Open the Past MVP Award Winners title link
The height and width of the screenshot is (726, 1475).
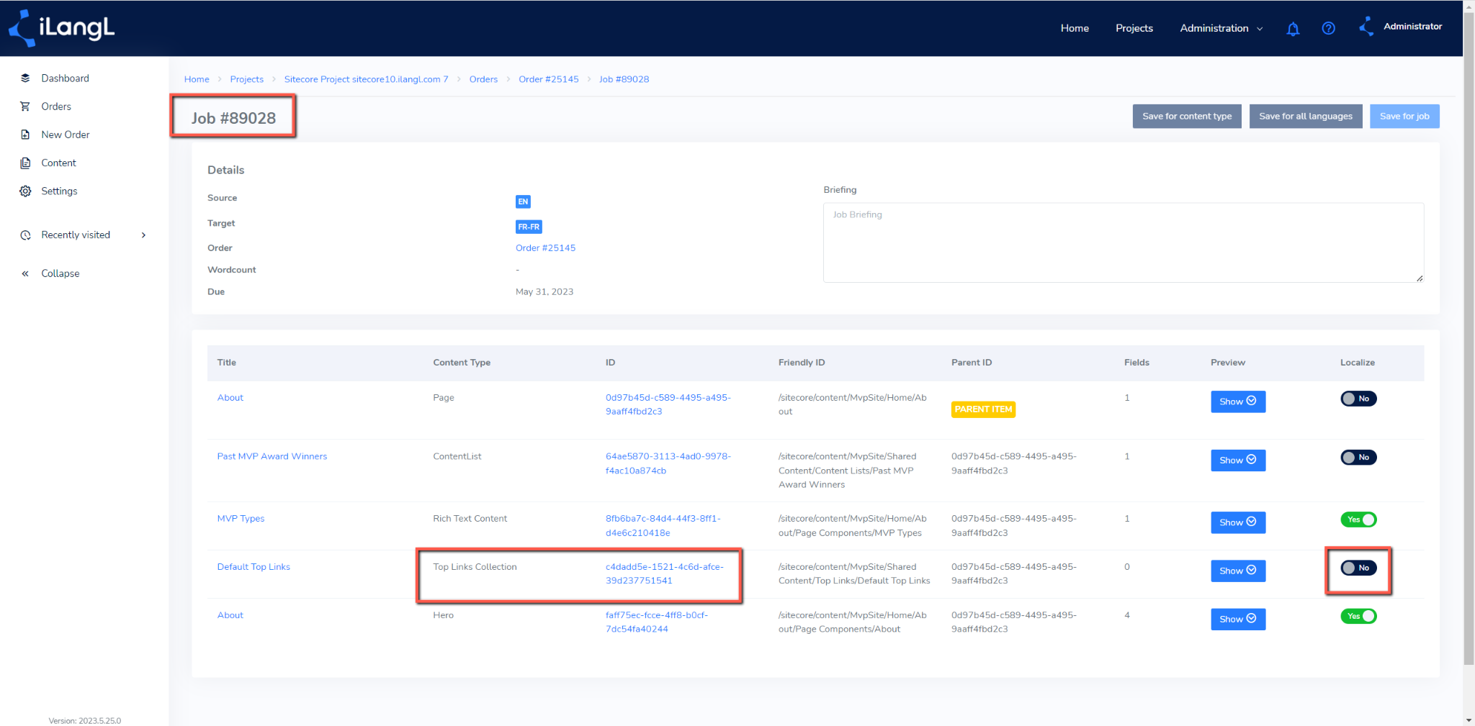tap(272, 456)
